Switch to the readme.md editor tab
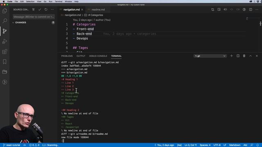Screen dimensions: 262x147 [x=98, y=10]
